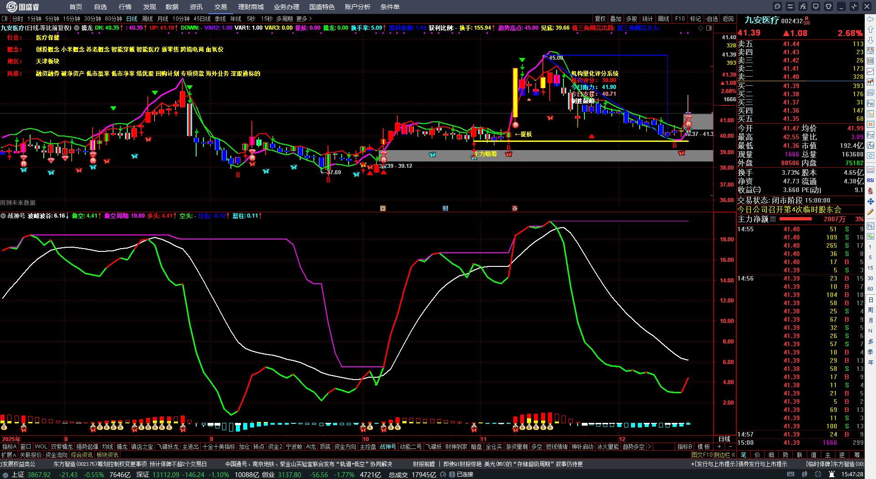The image size is (876, 479).
Task: Click the screen display monitor icon
Action: (816, 6)
